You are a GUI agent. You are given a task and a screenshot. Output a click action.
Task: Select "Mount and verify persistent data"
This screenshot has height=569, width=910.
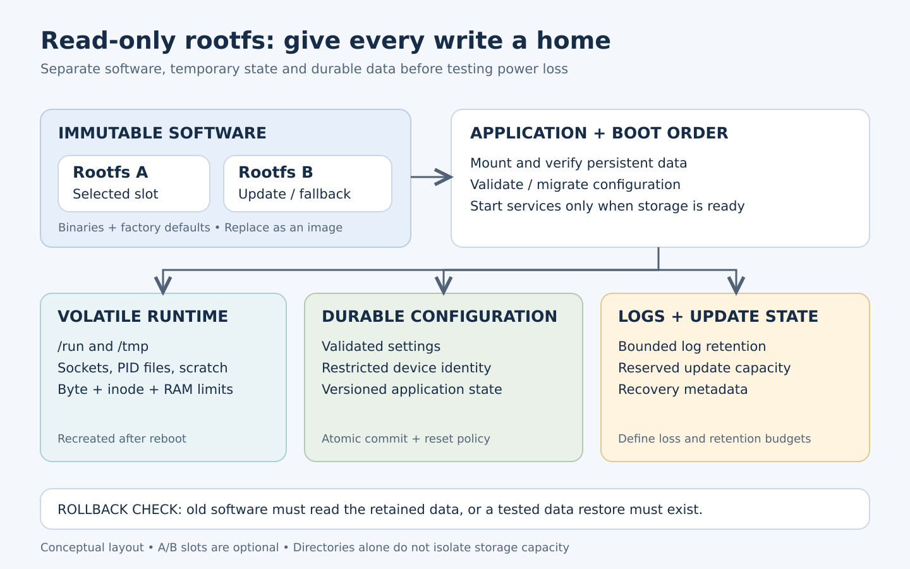click(x=579, y=163)
